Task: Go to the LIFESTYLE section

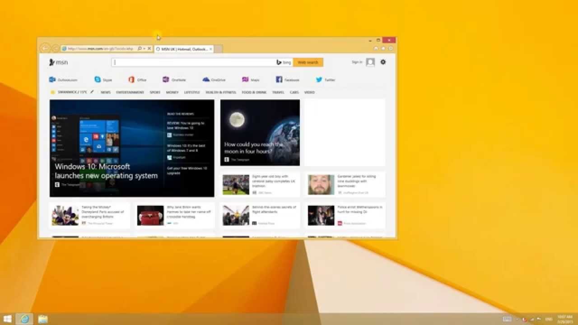Action: (x=192, y=92)
